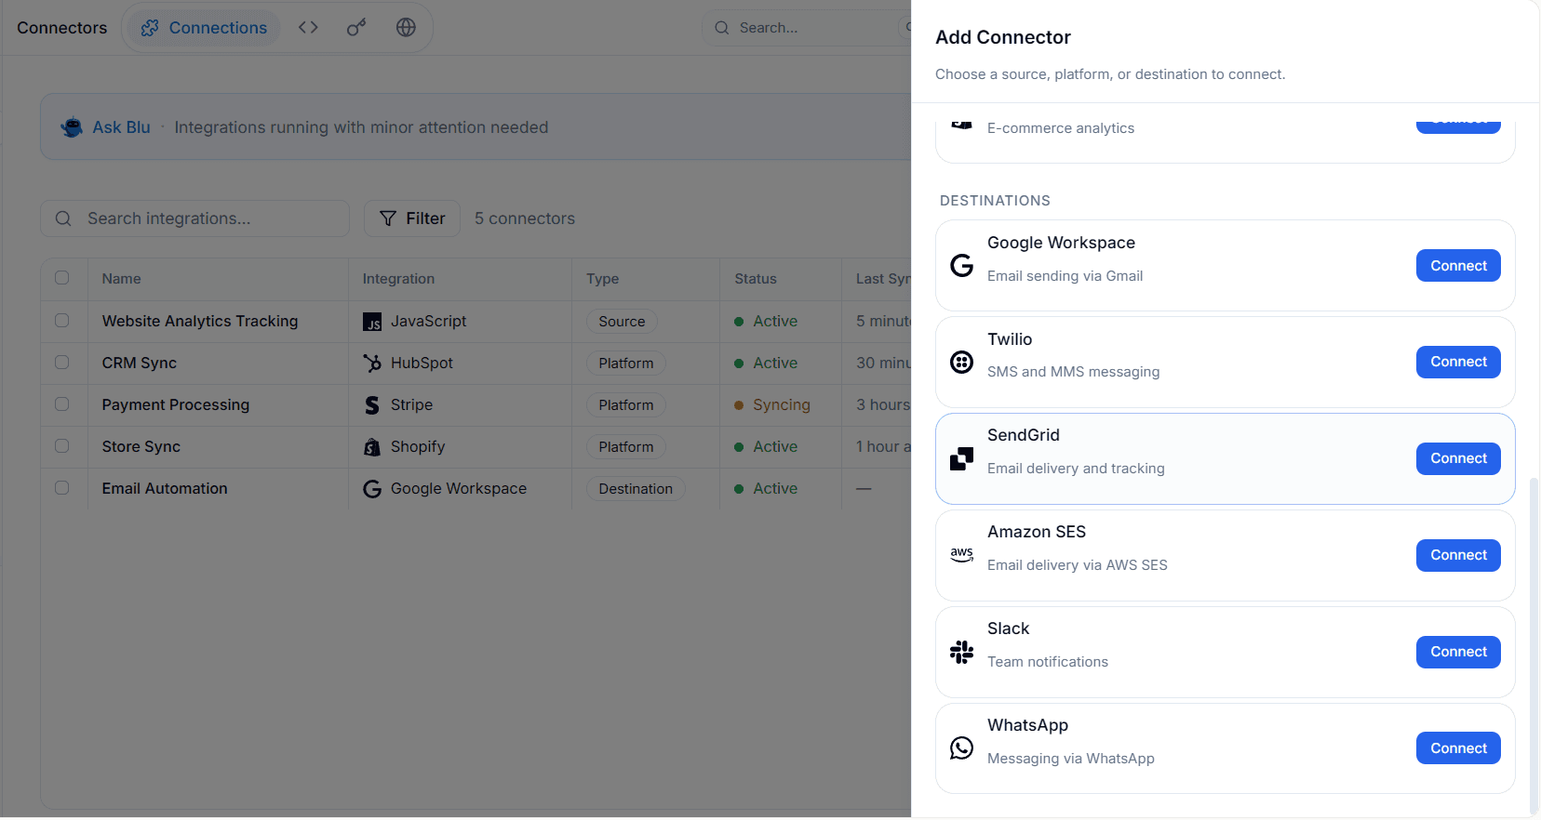Click the top Search box
Screen dimensions: 1541x820
806,28
